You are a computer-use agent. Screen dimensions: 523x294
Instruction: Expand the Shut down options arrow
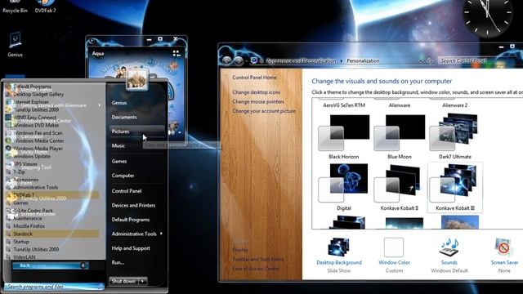point(143,281)
